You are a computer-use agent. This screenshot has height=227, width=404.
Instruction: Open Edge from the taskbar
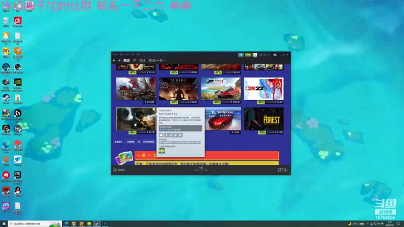coord(66,224)
